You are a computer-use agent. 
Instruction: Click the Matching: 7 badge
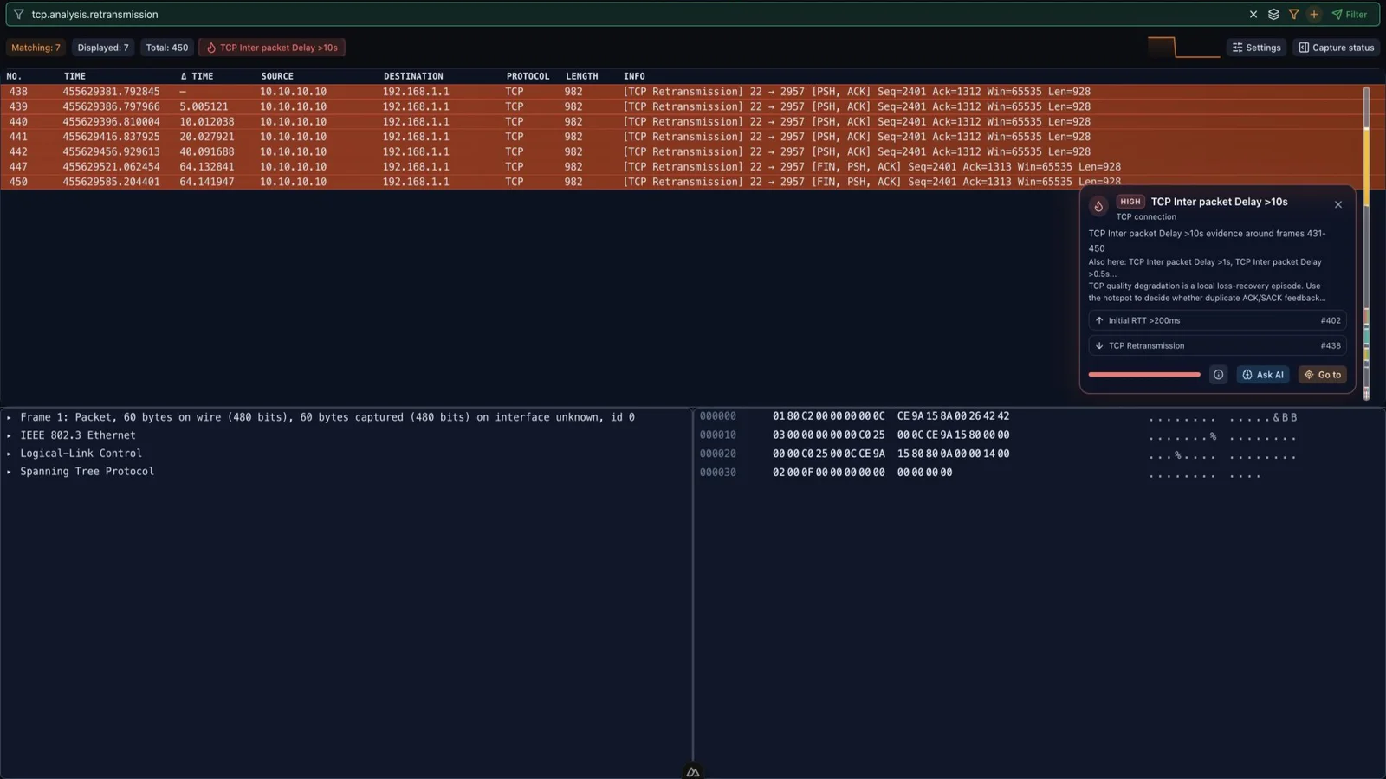point(36,48)
